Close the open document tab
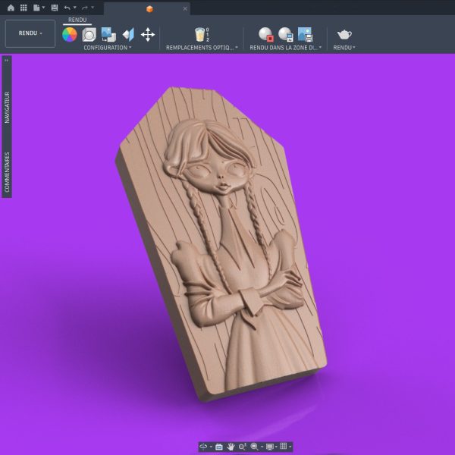 185,8
